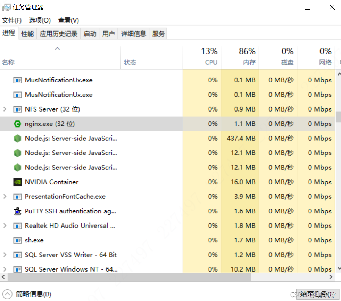Click the 3.9 MB memory value
341x301 pixels.
245,196
